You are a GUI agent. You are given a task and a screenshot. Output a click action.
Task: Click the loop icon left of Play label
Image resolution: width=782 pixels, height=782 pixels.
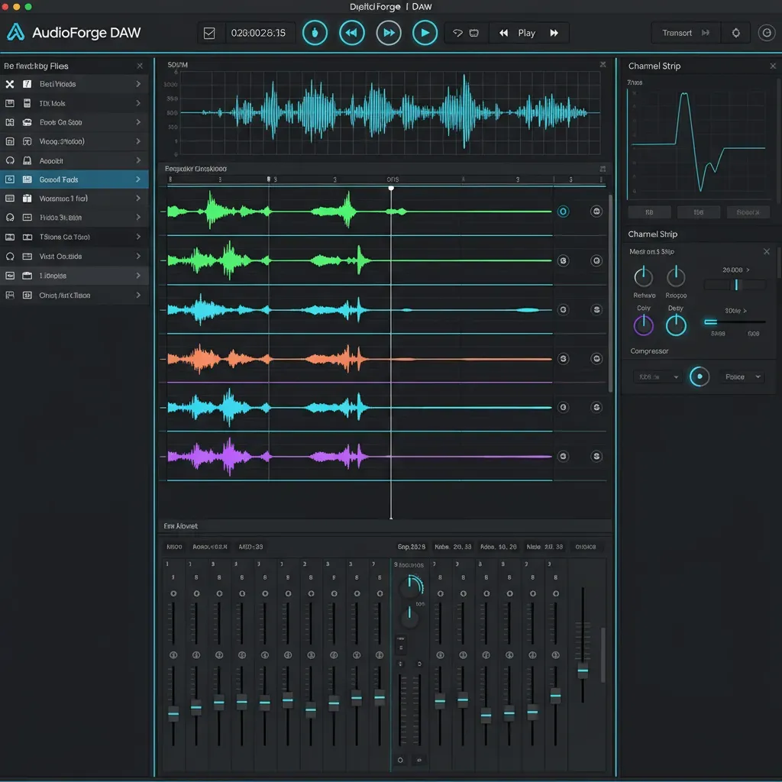[x=458, y=33]
